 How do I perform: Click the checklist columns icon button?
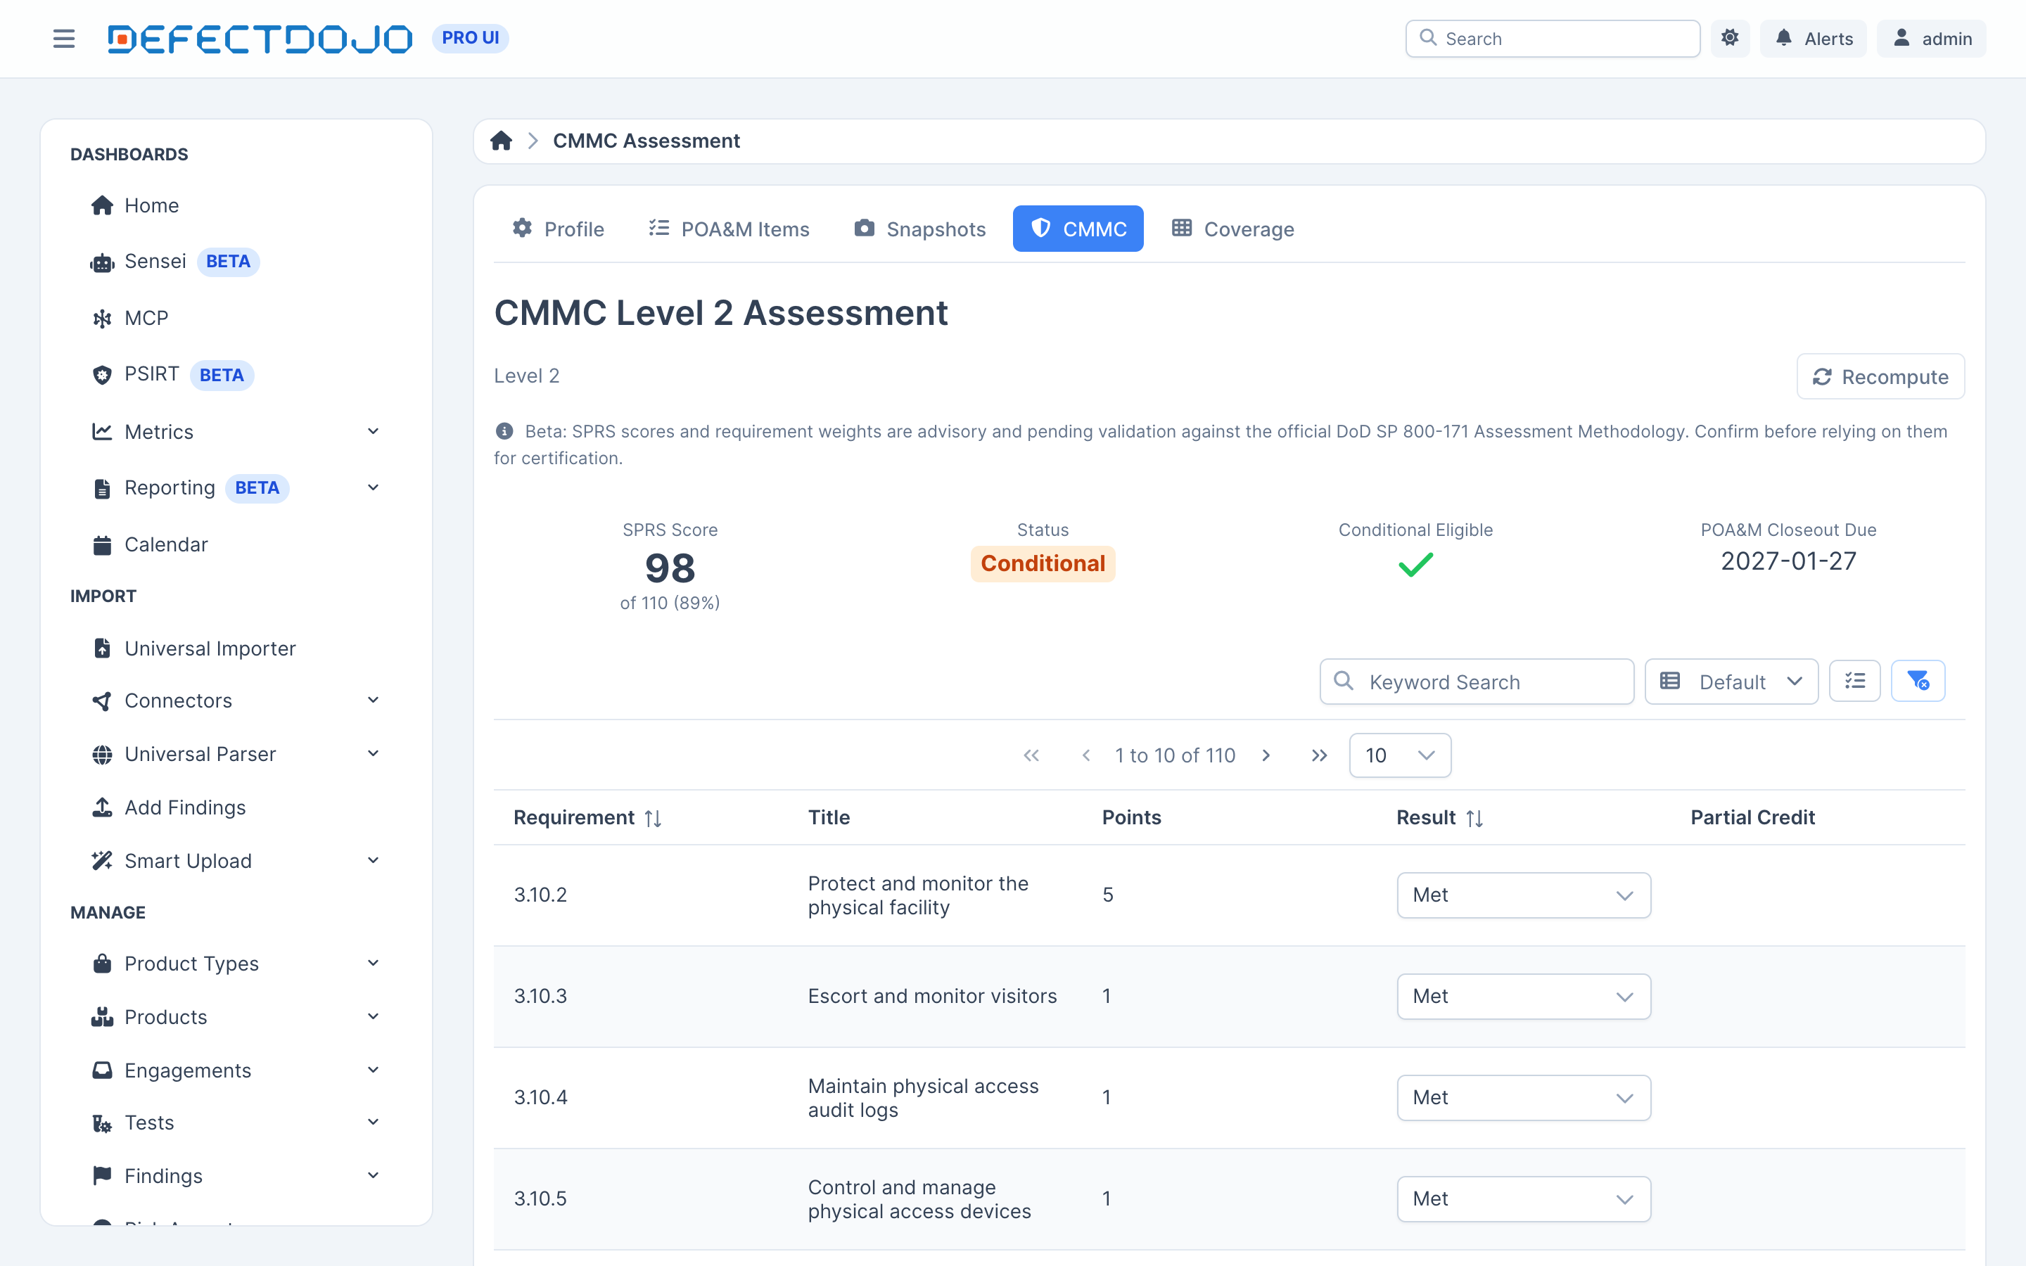click(1854, 682)
